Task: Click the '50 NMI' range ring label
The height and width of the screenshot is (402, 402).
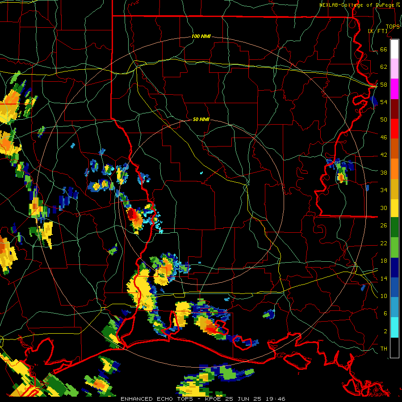Action: [201, 119]
